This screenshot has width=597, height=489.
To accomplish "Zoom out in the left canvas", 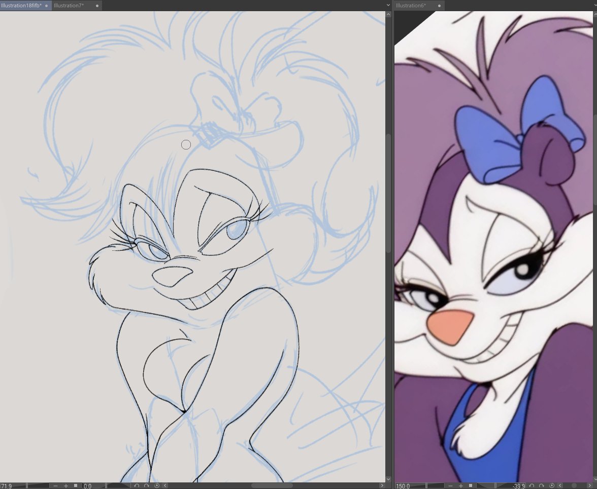I will tap(56, 486).
